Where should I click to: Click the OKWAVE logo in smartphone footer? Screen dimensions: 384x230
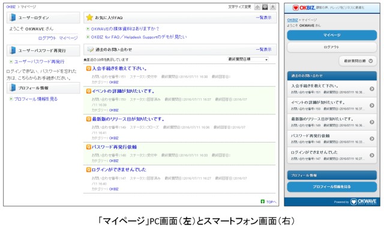tap(364, 202)
